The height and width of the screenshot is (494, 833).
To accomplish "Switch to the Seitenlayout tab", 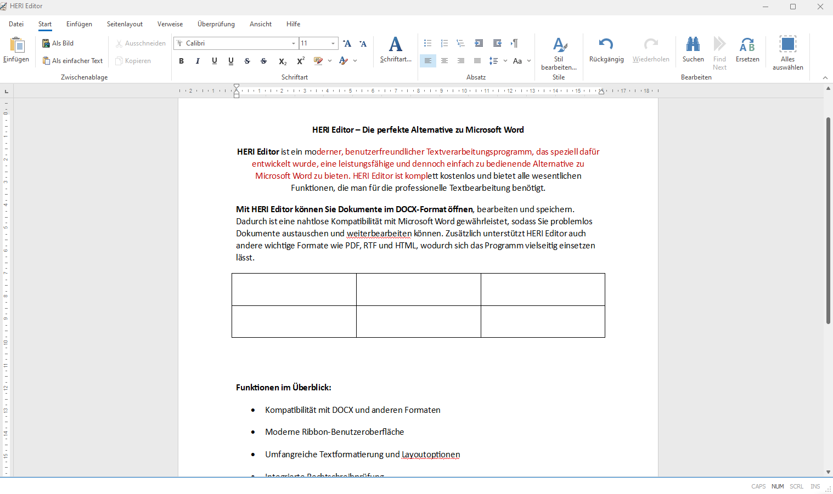I will (125, 24).
